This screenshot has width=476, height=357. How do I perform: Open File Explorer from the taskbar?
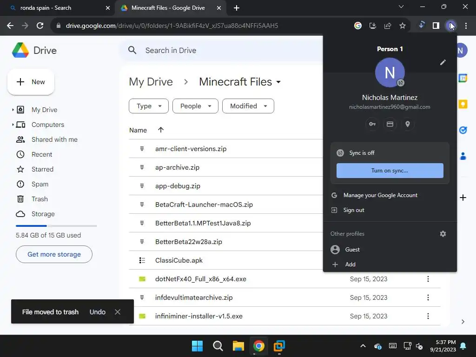coord(238,346)
